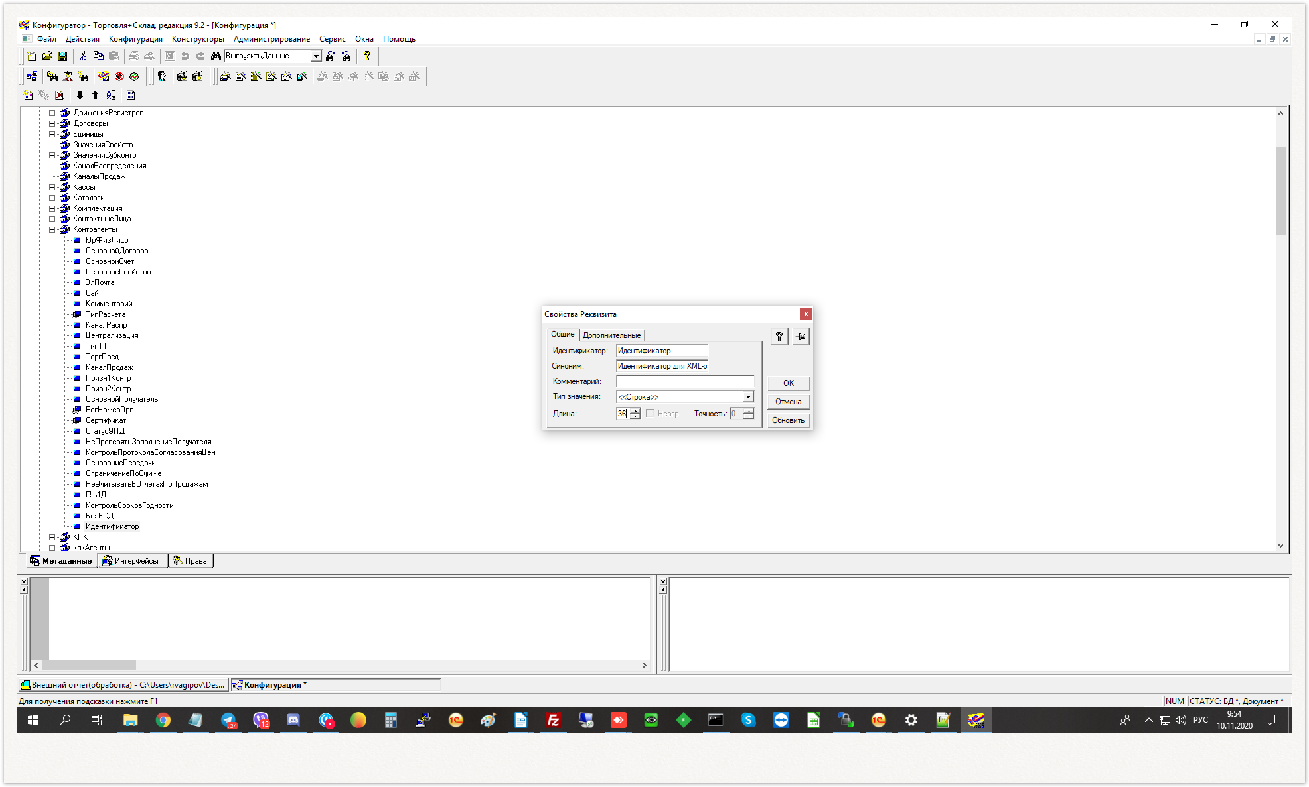This screenshot has height=787, width=1309.
Task: Click the Open folder toolbar icon
Action: click(47, 56)
